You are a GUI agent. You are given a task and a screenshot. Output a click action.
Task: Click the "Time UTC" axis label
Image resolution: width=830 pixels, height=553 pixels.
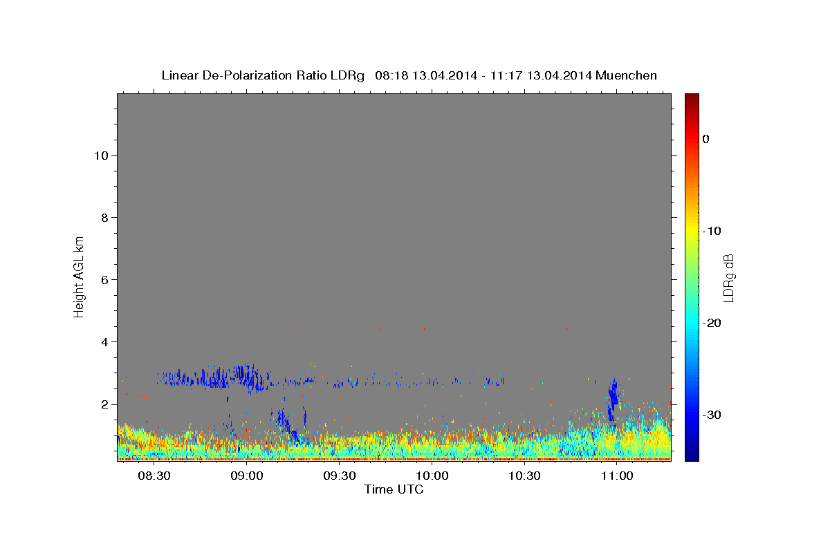(x=394, y=489)
